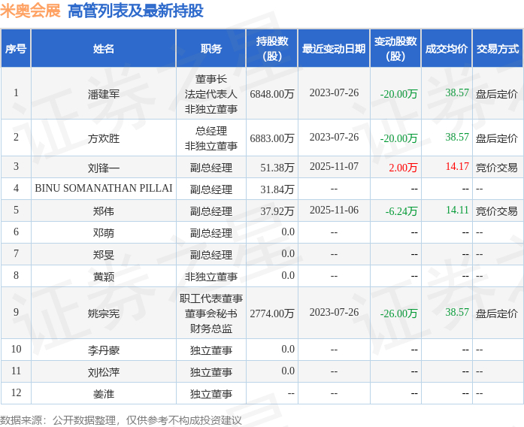524x427 pixels.
Task: Click the name 方欢胜 in row 2
Action: pyautogui.click(x=103, y=138)
